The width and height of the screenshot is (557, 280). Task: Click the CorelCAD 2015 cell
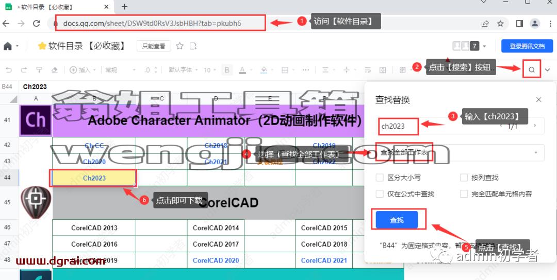[x=324, y=228]
